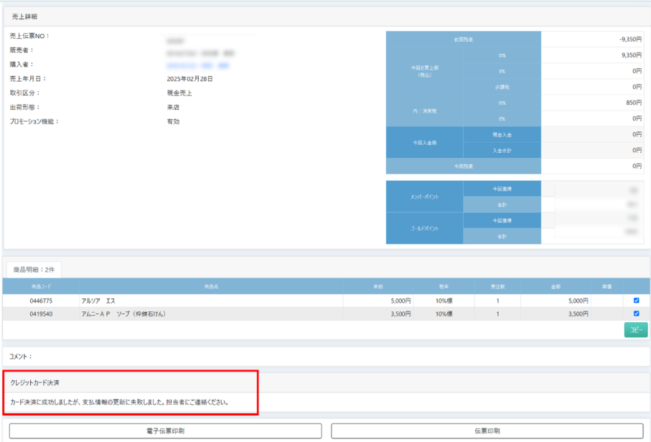This screenshot has height=442, width=651.
Task: Select product code 0446775 cell
Action: point(40,301)
